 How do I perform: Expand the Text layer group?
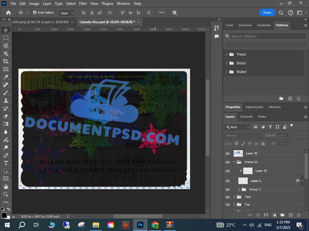(x=234, y=197)
